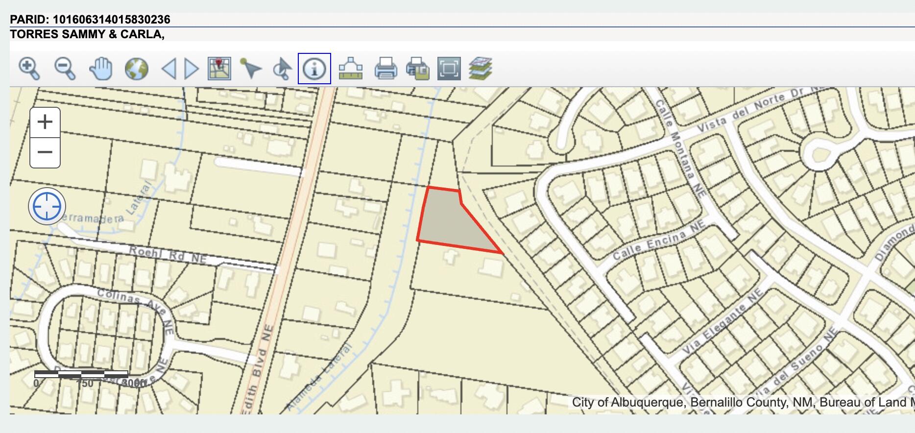
Task: Select the Zoom In magnifier tool
Action: (29, 69)
